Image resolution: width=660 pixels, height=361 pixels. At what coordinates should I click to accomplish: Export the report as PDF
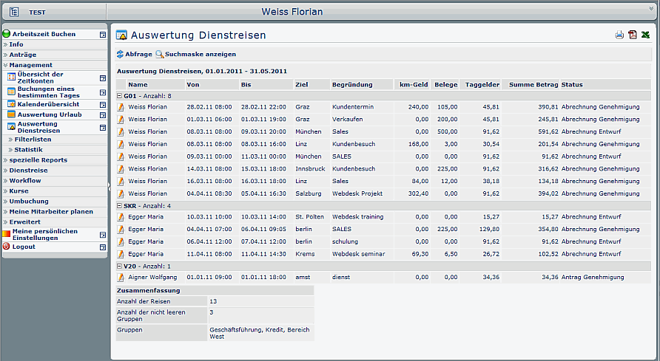632,35
